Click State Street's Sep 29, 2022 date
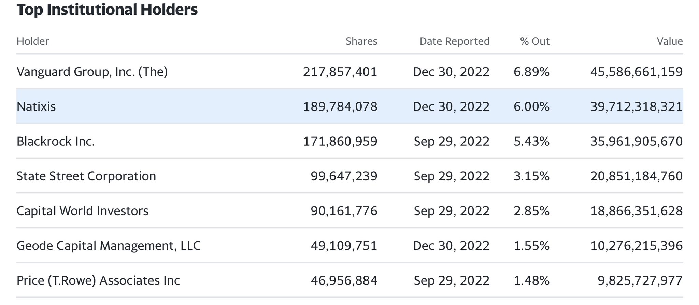 [452, 176]
